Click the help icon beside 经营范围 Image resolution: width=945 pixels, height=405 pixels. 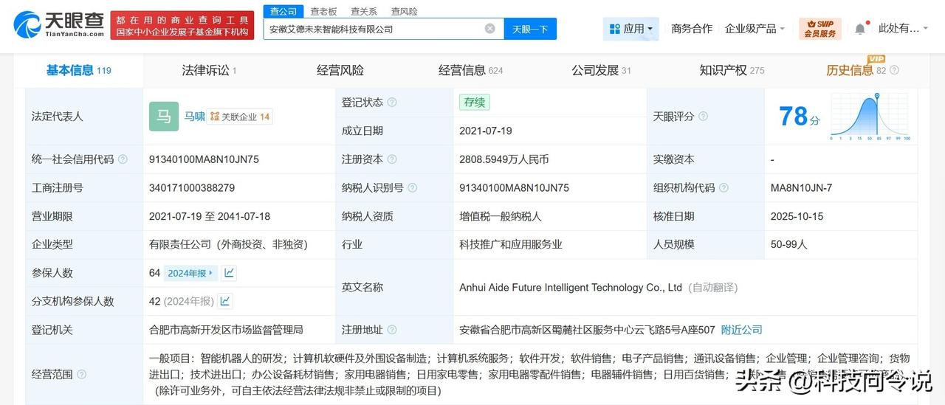click(x=81, y=375)
